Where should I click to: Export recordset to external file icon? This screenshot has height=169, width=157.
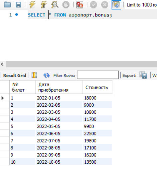point(143,75)
